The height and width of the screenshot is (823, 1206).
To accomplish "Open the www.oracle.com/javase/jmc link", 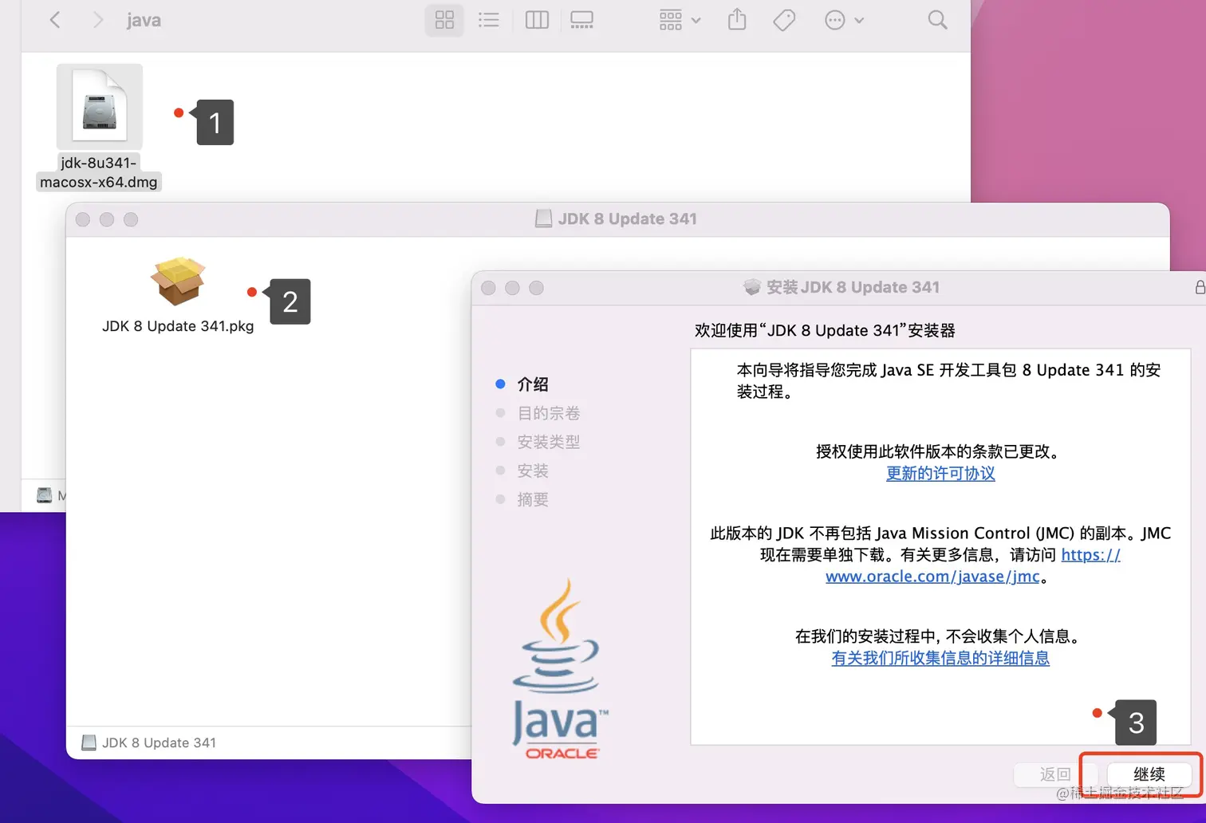I will 932,576.
